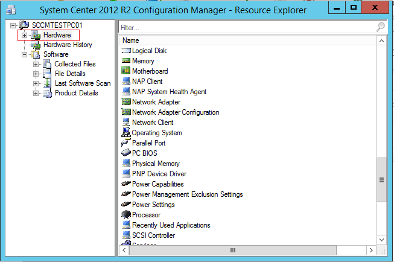Click the Filter input field
This screenshot has width=394, height=262.
247,27
